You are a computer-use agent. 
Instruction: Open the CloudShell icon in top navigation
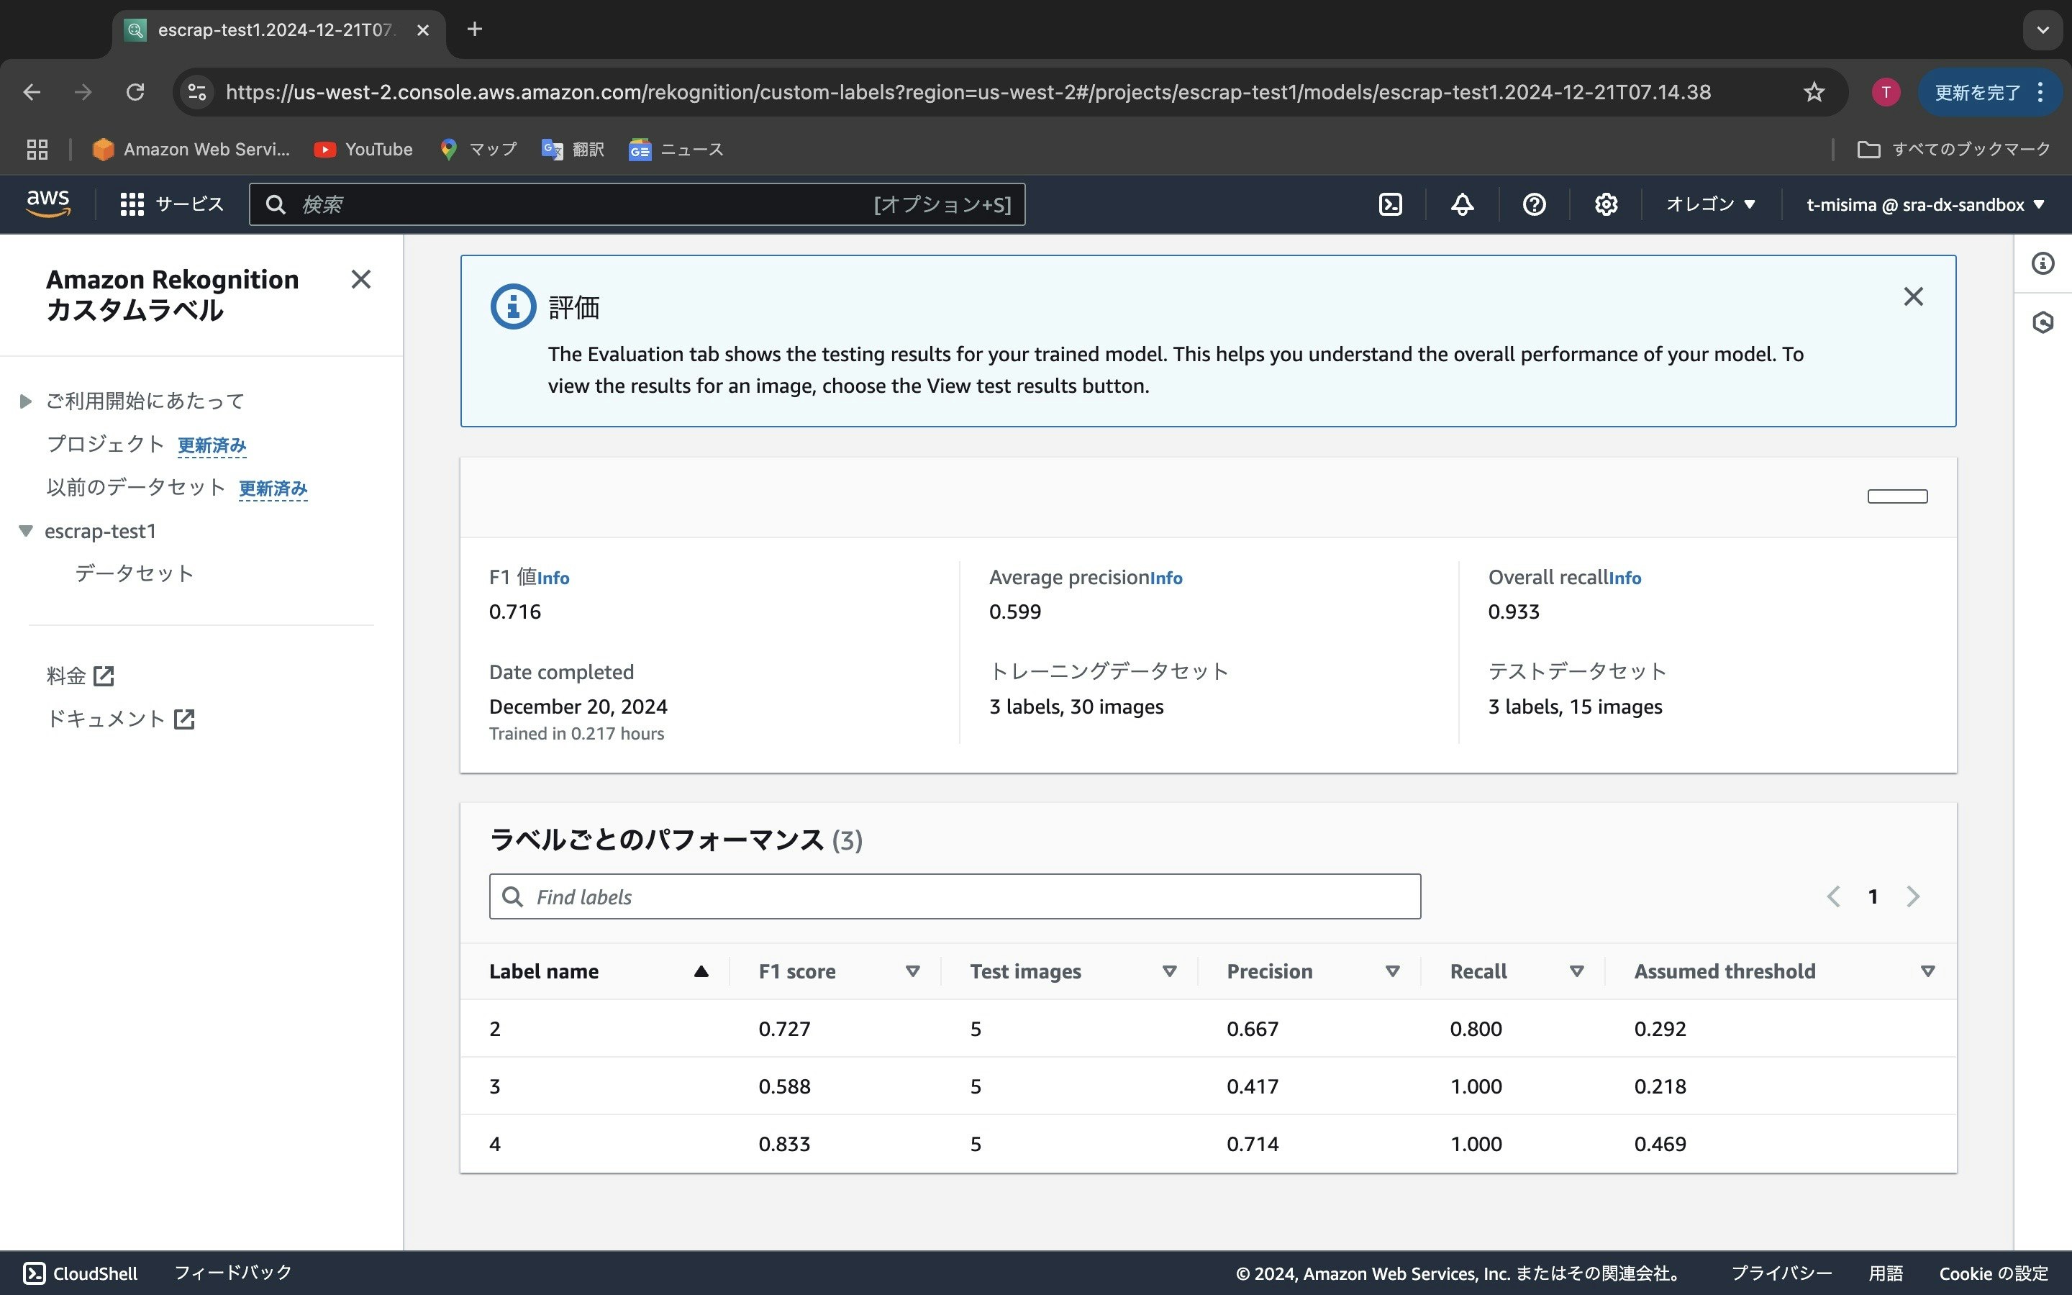[1391, 205]
